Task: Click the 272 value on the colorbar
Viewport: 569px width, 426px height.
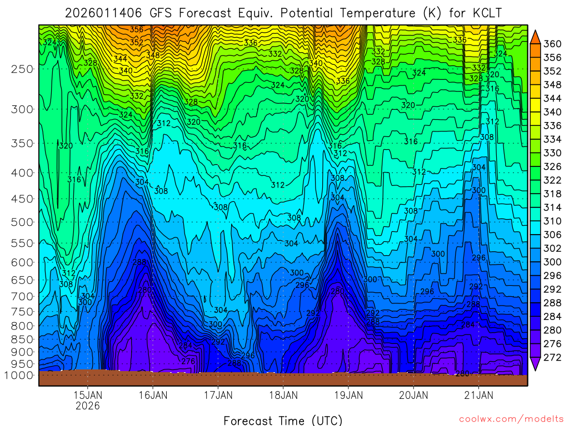Action: coord(552,358)
